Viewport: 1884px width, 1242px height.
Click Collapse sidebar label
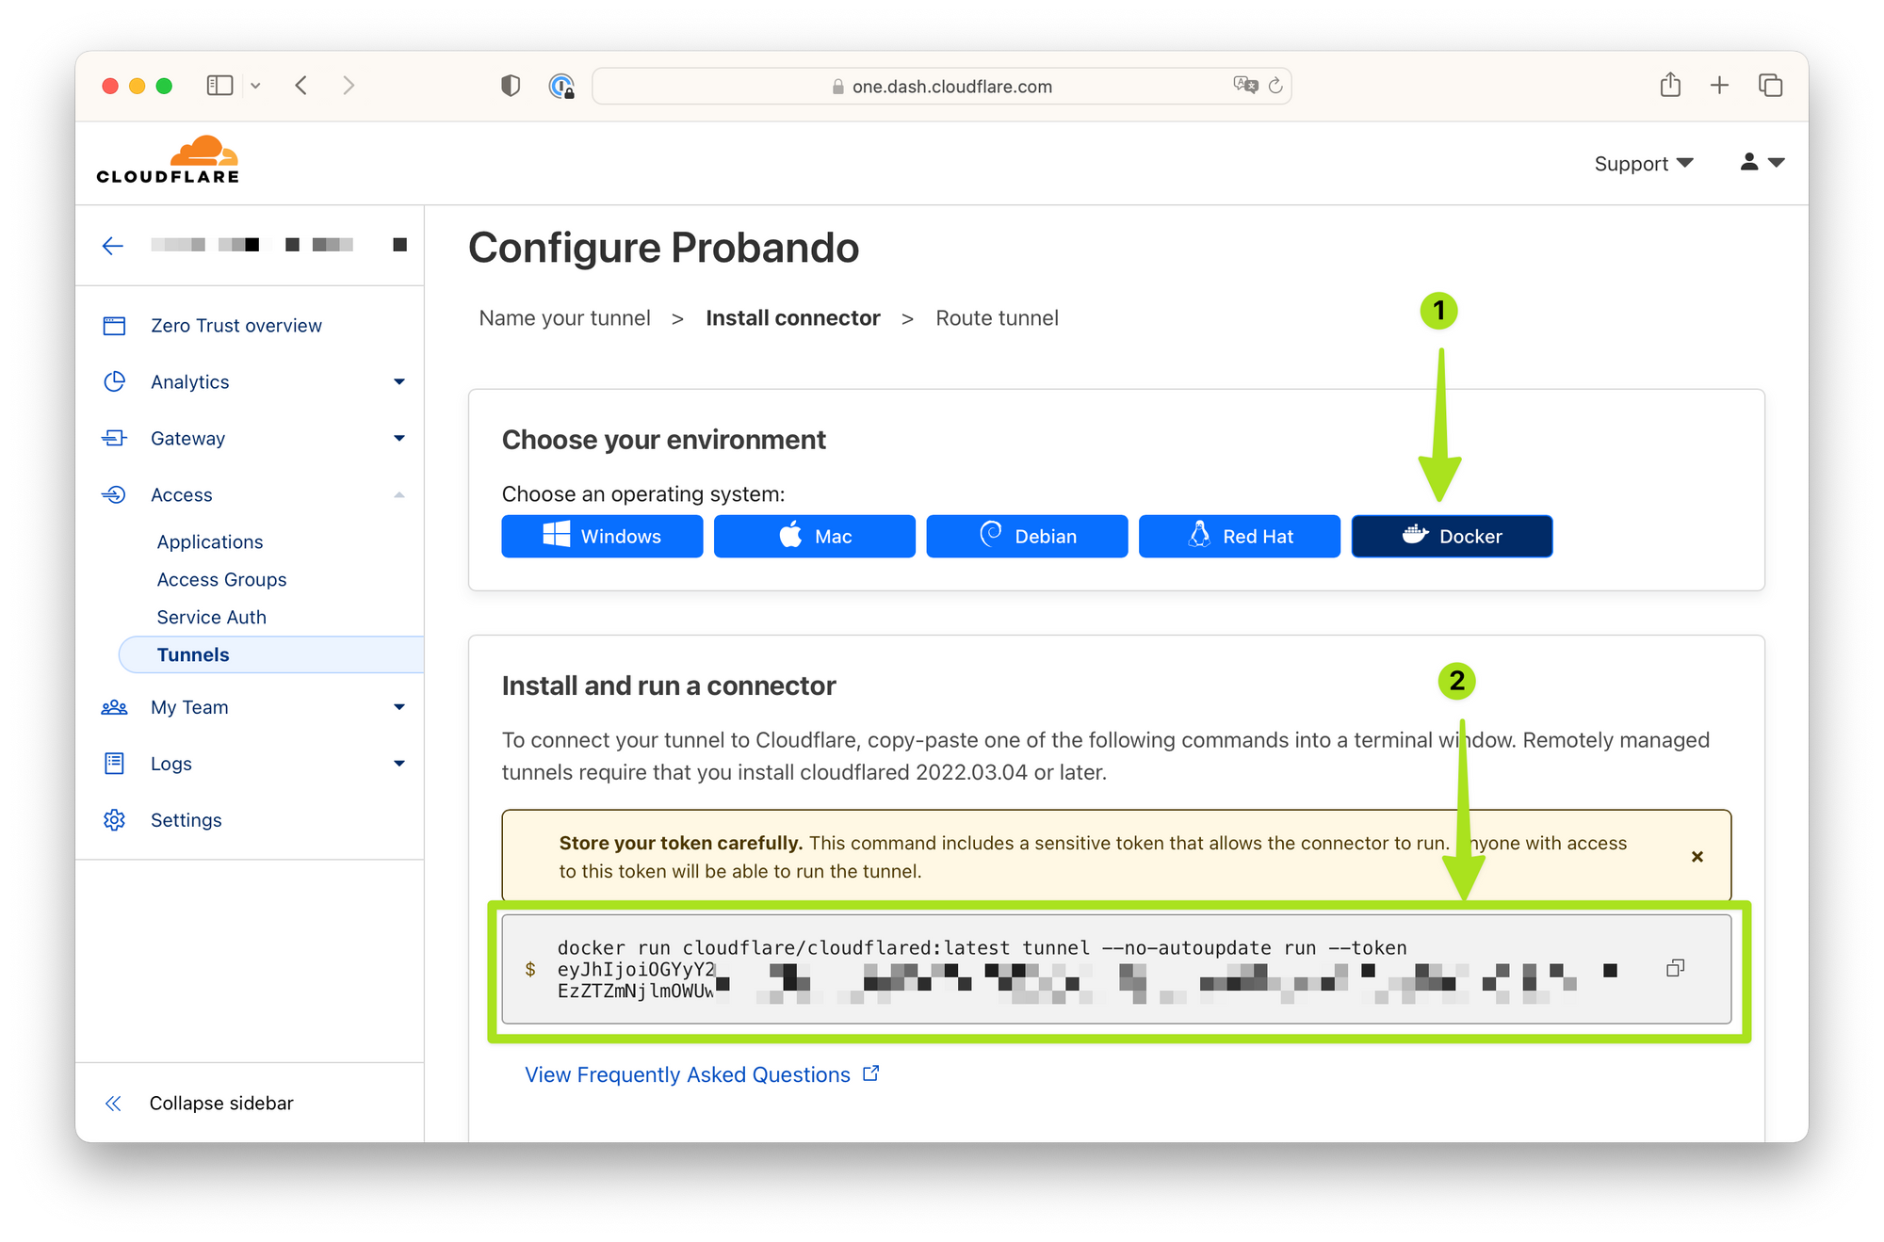(x=221, y=1104)
